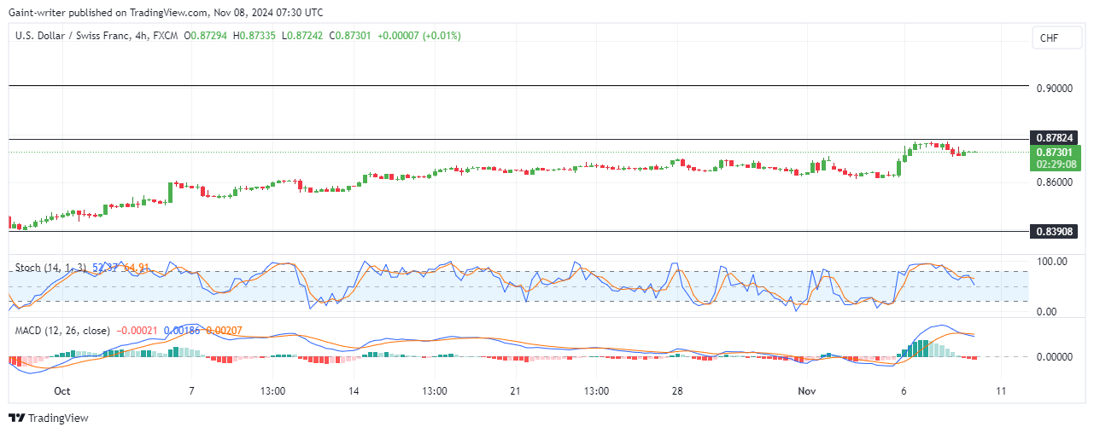
Task: Click the 0.90000 price axis label
Action: tap(1054, 88)
